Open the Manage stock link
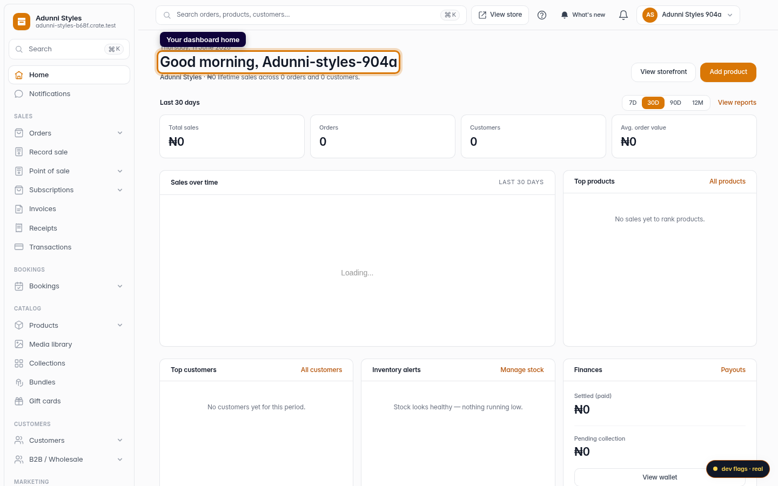 (522, 370)
